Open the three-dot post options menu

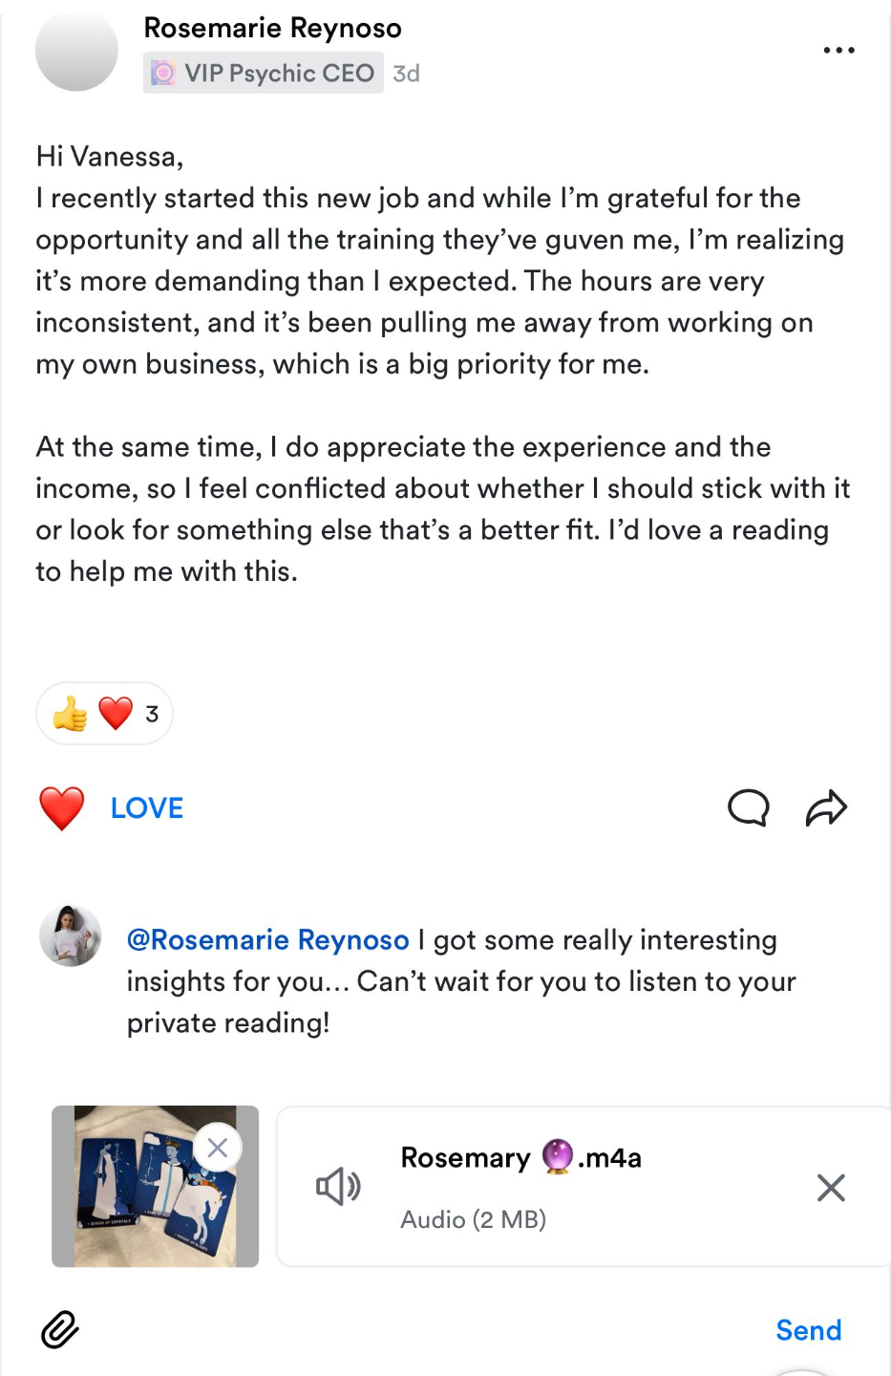pos(838,50)
